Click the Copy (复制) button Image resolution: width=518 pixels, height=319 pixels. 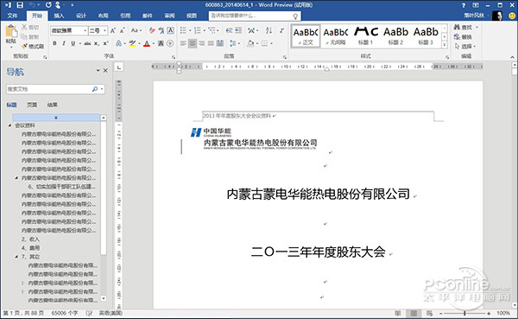[x=30, y=36]
